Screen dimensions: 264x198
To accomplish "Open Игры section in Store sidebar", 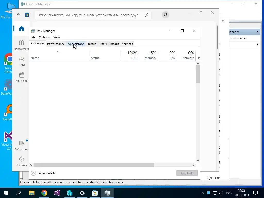I will point(22,61).
